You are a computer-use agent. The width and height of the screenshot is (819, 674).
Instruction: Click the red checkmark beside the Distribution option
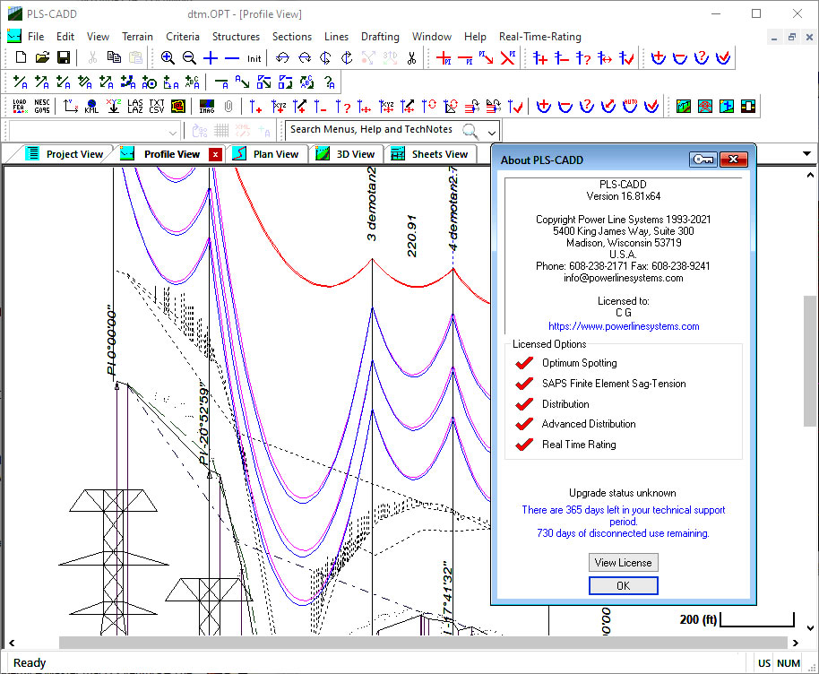click(x=524, y=404)
